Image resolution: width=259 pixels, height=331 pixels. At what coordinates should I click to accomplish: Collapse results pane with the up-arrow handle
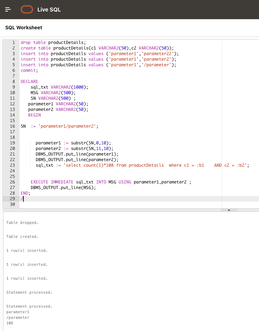point(229,210)
